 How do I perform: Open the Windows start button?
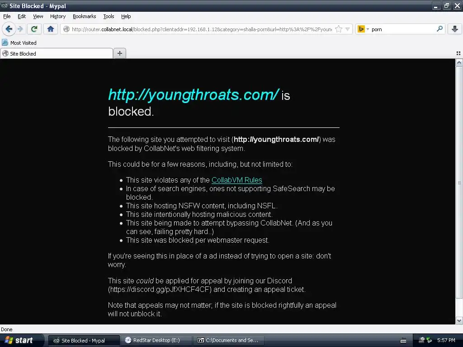pos(21,340)
